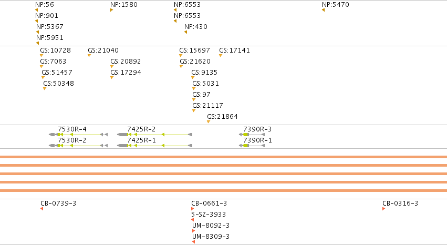Click the 7425R-2 transcript label
Viewport: 447px width, 245px height.
click(x=141, y=129)
